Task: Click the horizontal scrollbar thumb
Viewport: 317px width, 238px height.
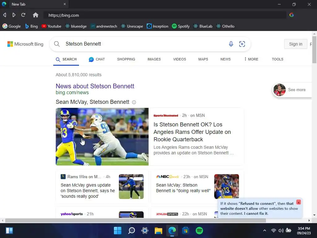Action: click(136, 220)
